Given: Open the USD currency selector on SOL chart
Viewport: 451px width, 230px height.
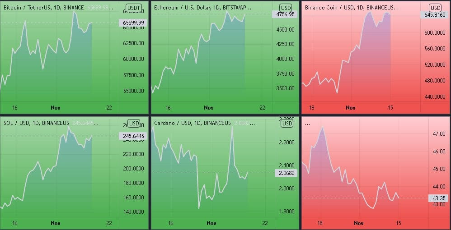Looking at the screenshot, I should pos(134,123).
